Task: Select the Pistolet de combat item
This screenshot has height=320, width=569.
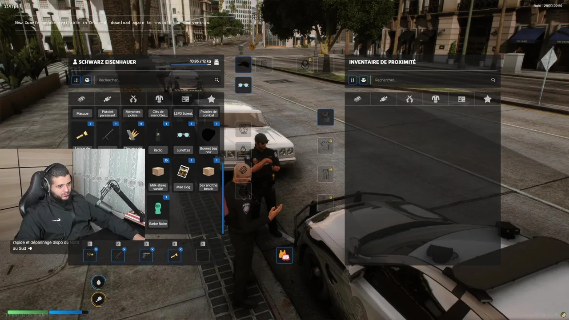Action: (x=208, y=113)
